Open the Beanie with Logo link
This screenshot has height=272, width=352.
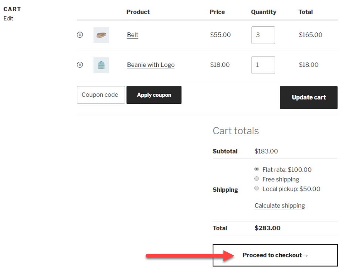point(151,65)
